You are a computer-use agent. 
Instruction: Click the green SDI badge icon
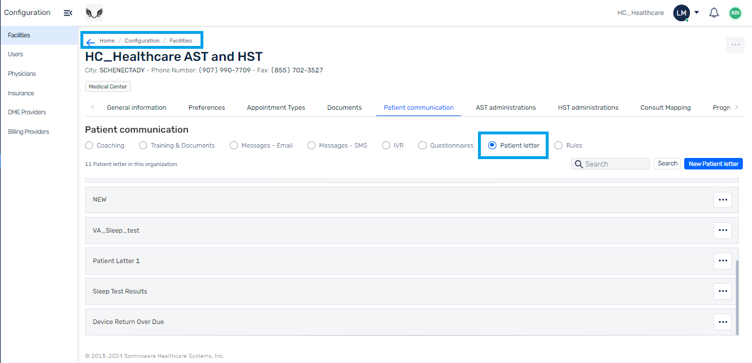coord(735,13)
